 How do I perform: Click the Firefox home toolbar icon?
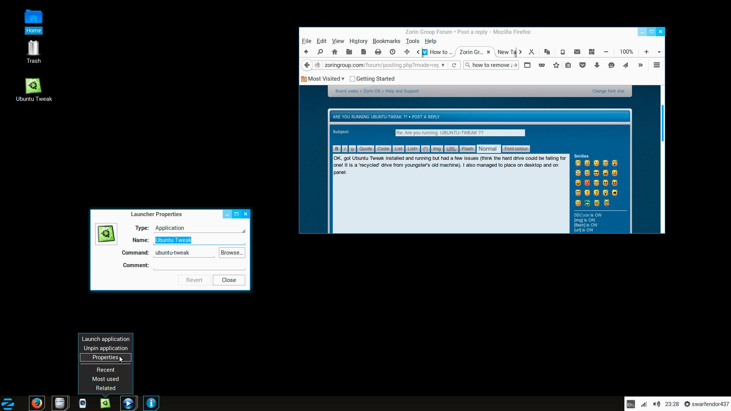pyautogui.click(x=335, y=52)
